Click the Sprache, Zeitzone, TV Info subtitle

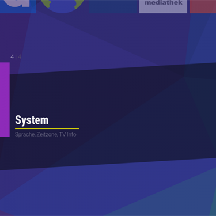(x=46, y=134)
